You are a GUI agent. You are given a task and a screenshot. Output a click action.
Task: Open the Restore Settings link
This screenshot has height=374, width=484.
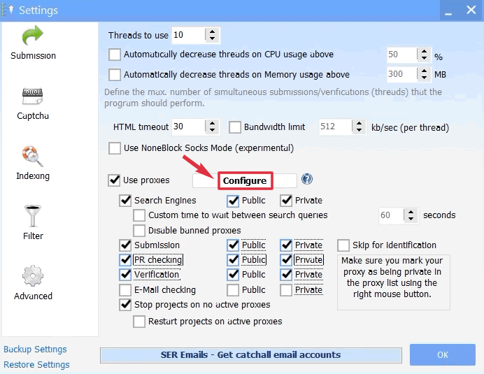pos(36,365)
